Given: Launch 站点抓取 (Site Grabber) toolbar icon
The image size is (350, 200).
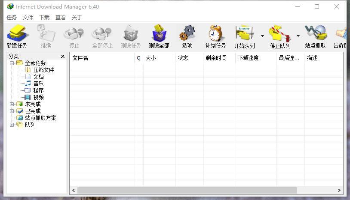Looking at the screenshot, I should click(315, 33).
